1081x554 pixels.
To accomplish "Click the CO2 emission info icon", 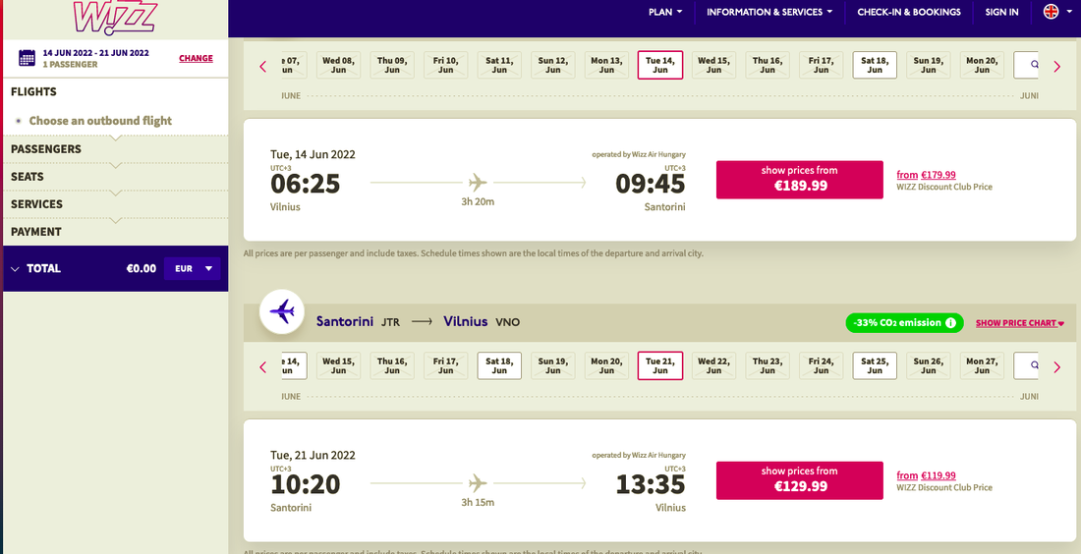I will point(950,323).
